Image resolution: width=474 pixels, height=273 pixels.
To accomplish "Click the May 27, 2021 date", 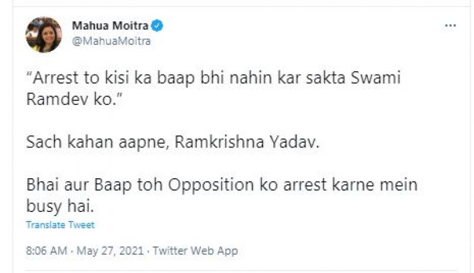I will [x=110, y=251].
